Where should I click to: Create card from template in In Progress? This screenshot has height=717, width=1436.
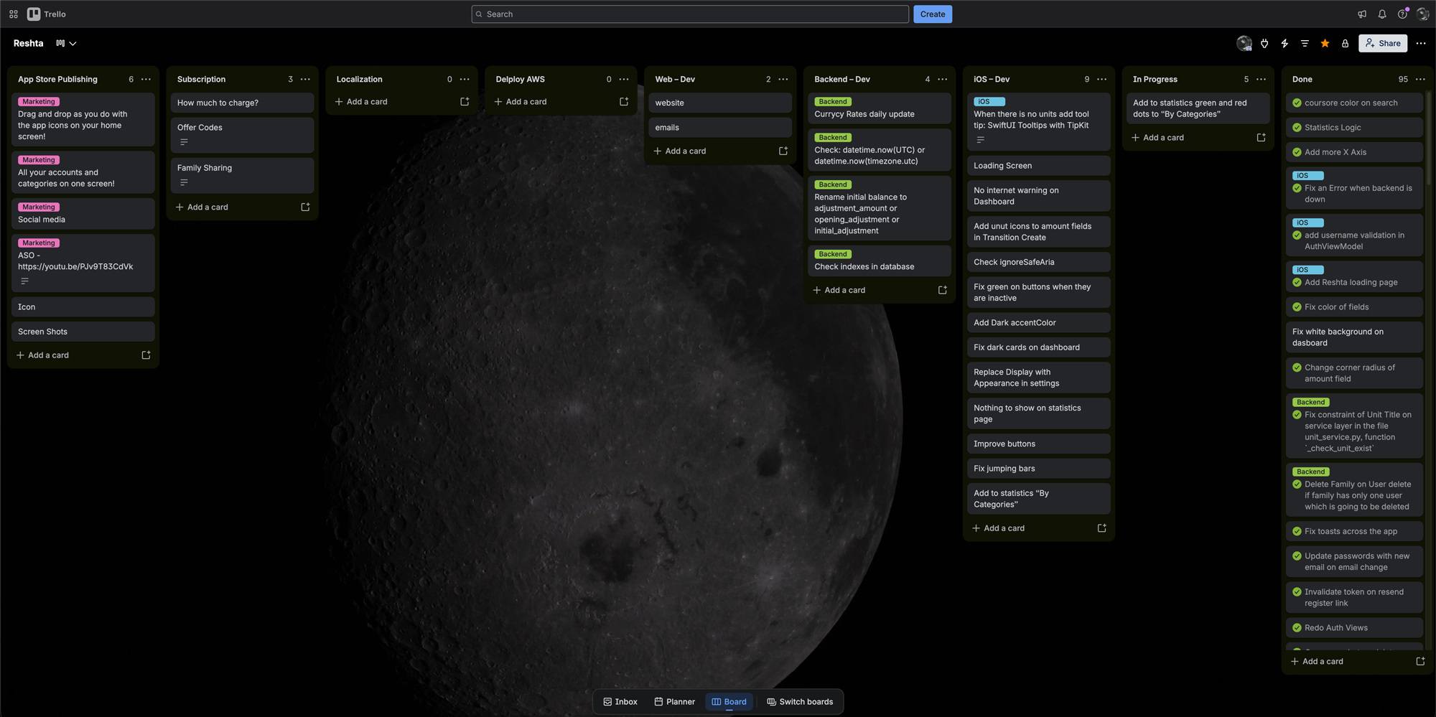(1262, 137)
